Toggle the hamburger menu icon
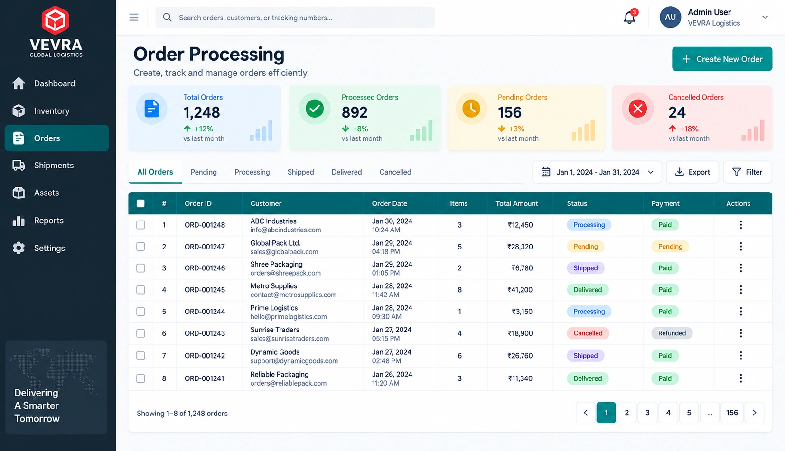 coord(134,18)
